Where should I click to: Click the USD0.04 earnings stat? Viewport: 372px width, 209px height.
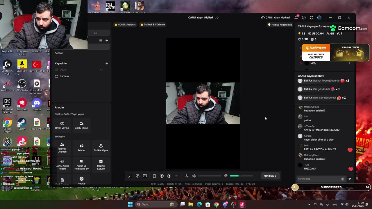pos(316,33)
